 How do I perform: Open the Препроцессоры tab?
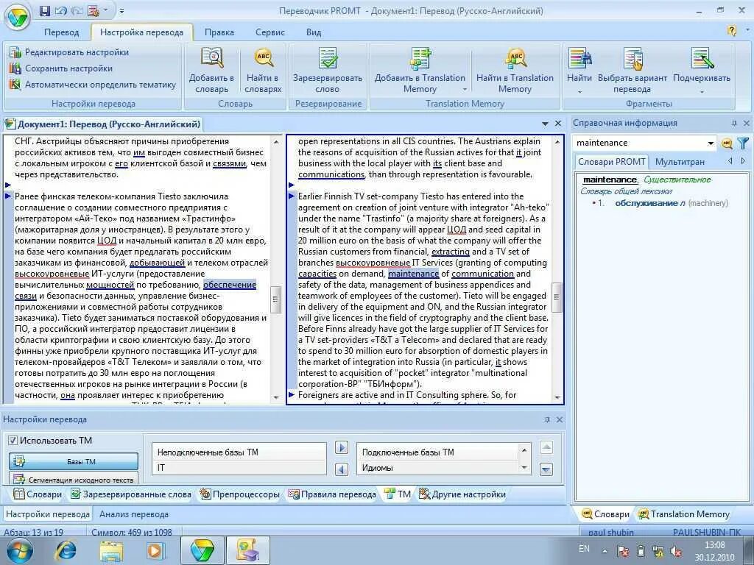click(x=239, y=494)
